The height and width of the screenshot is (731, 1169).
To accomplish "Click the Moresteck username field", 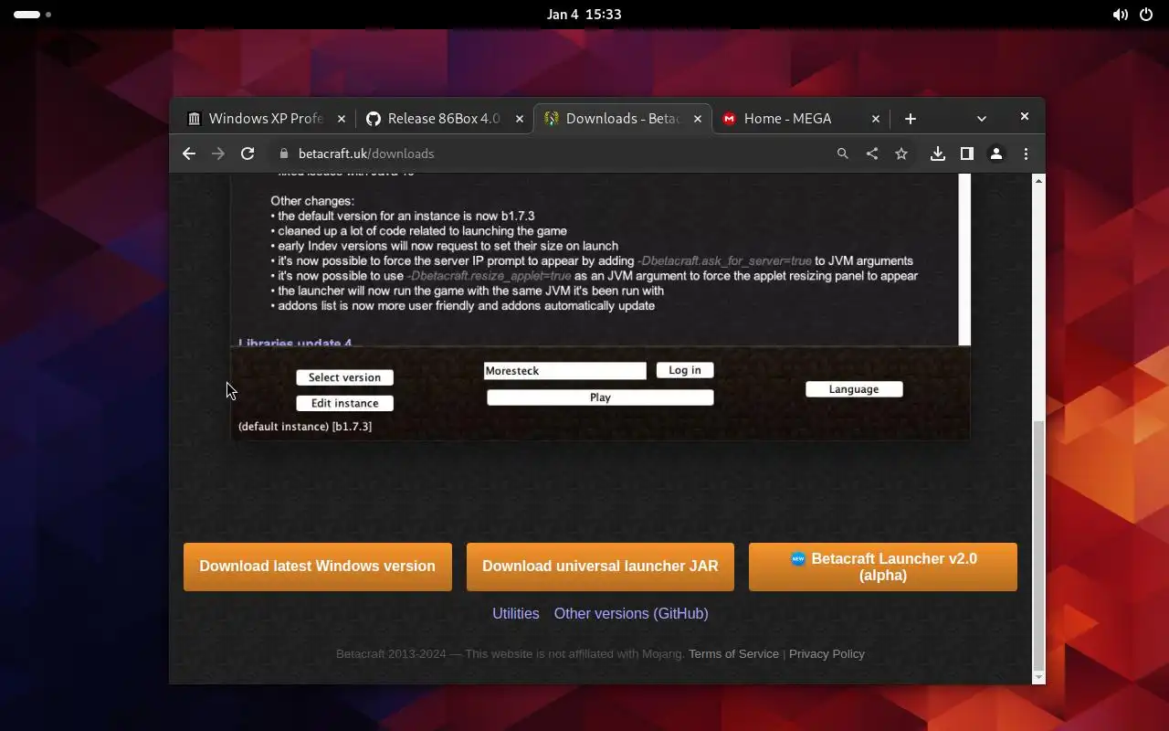I will click(564, 370).
